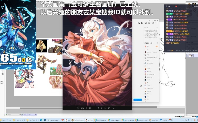Viewport: 198px width, 123px height.
Task: Select the first document tab at SAI bottom
Action: (x=14, y=115)
